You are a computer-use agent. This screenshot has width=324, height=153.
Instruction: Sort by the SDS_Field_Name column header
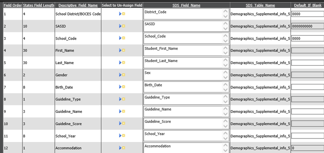coord(186,6)
